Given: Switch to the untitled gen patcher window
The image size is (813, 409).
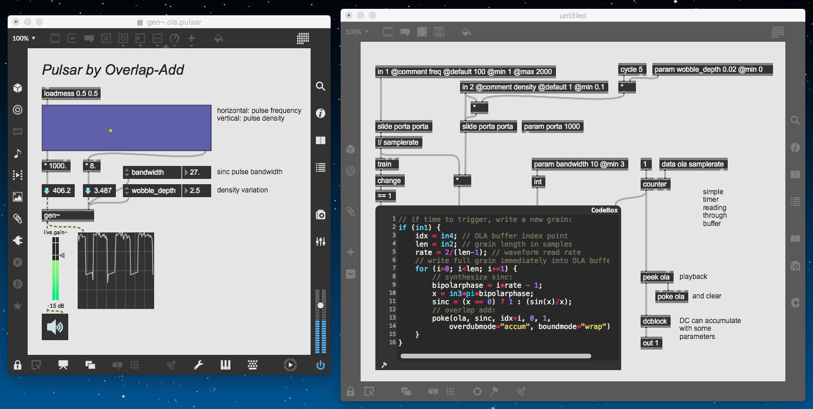Looking at the screenshot, I should point(572,16).
